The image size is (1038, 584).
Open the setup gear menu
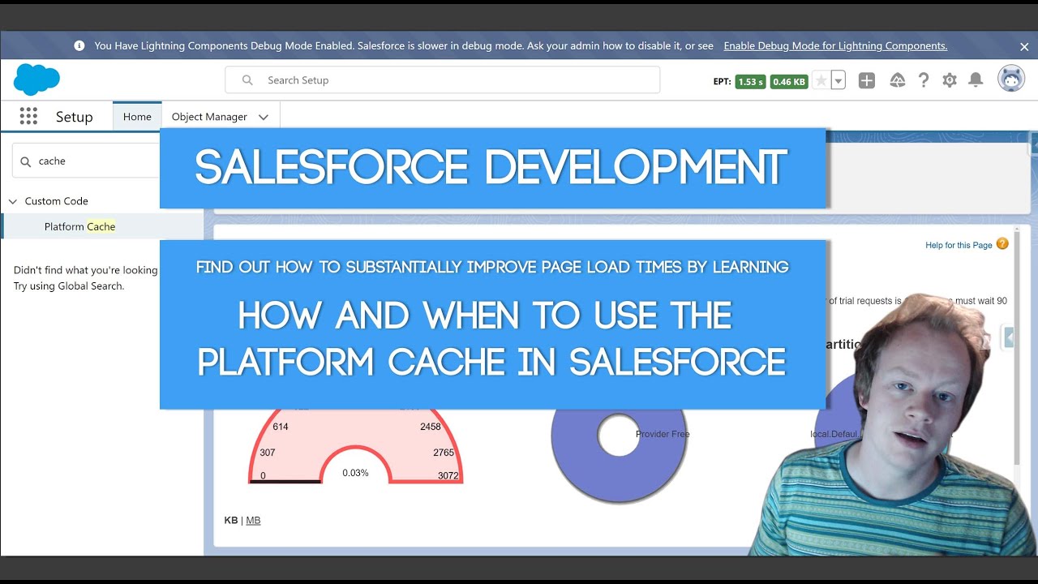[x=950, y=80]
